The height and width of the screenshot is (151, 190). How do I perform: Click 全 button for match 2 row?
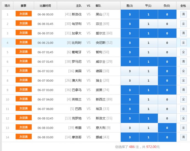(x=183, y=24)
